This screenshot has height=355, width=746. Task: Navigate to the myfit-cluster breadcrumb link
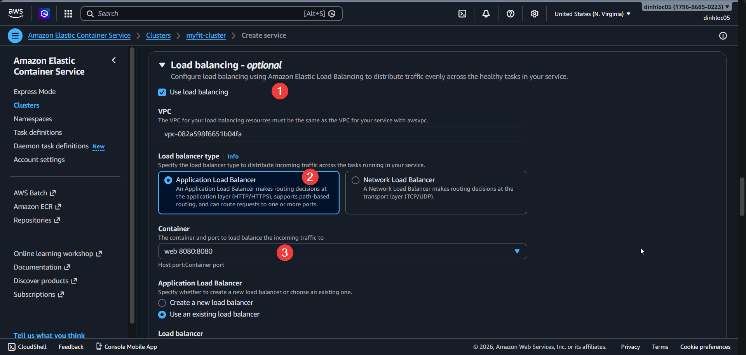[206, 35]
